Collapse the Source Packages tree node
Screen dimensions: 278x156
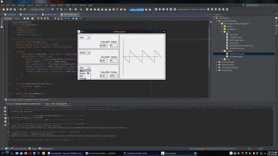tap(217, 21)
